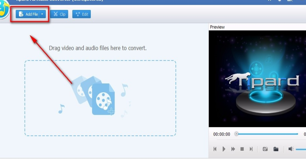
Task: Open the snapshot folder icon
Action: pyautogui.click(x=276, y=149)
